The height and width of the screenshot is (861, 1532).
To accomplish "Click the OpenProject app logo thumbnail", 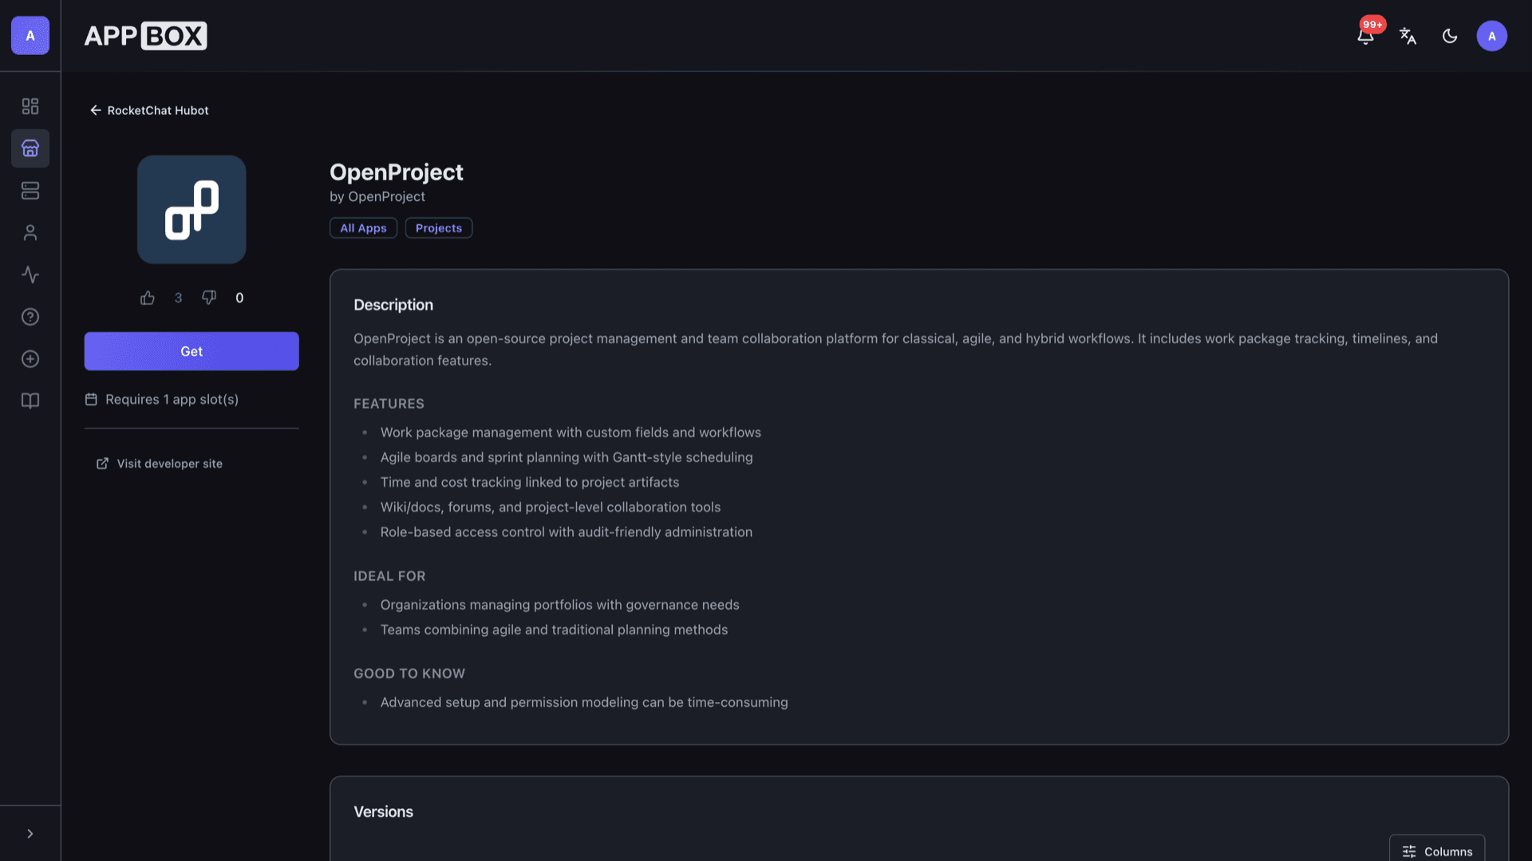I will [191, 209].
